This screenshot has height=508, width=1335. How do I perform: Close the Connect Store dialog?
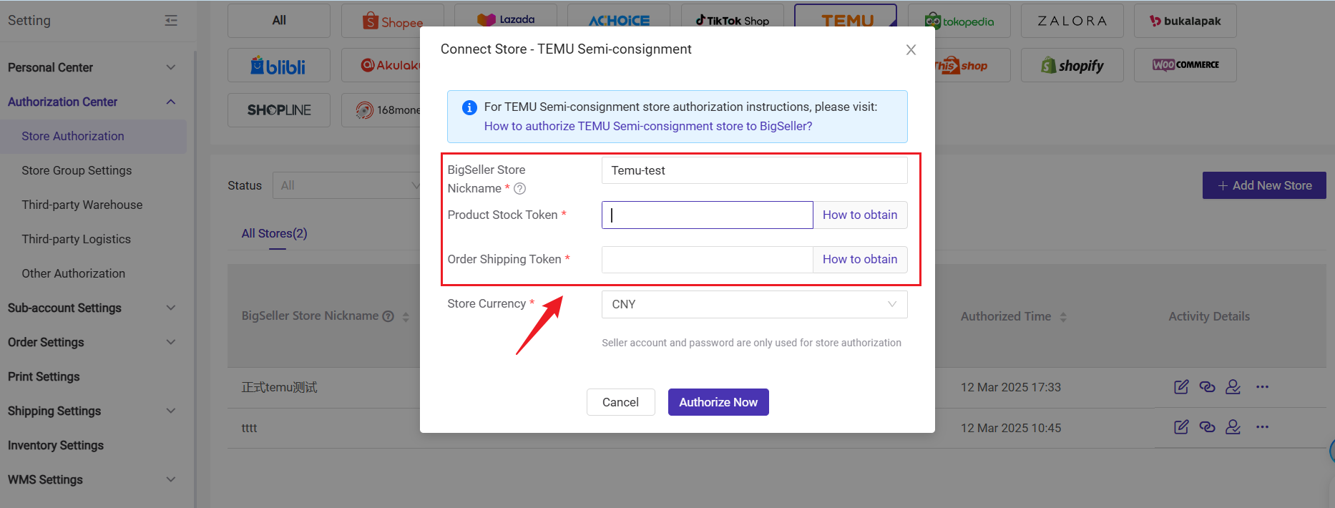(911, 49)
